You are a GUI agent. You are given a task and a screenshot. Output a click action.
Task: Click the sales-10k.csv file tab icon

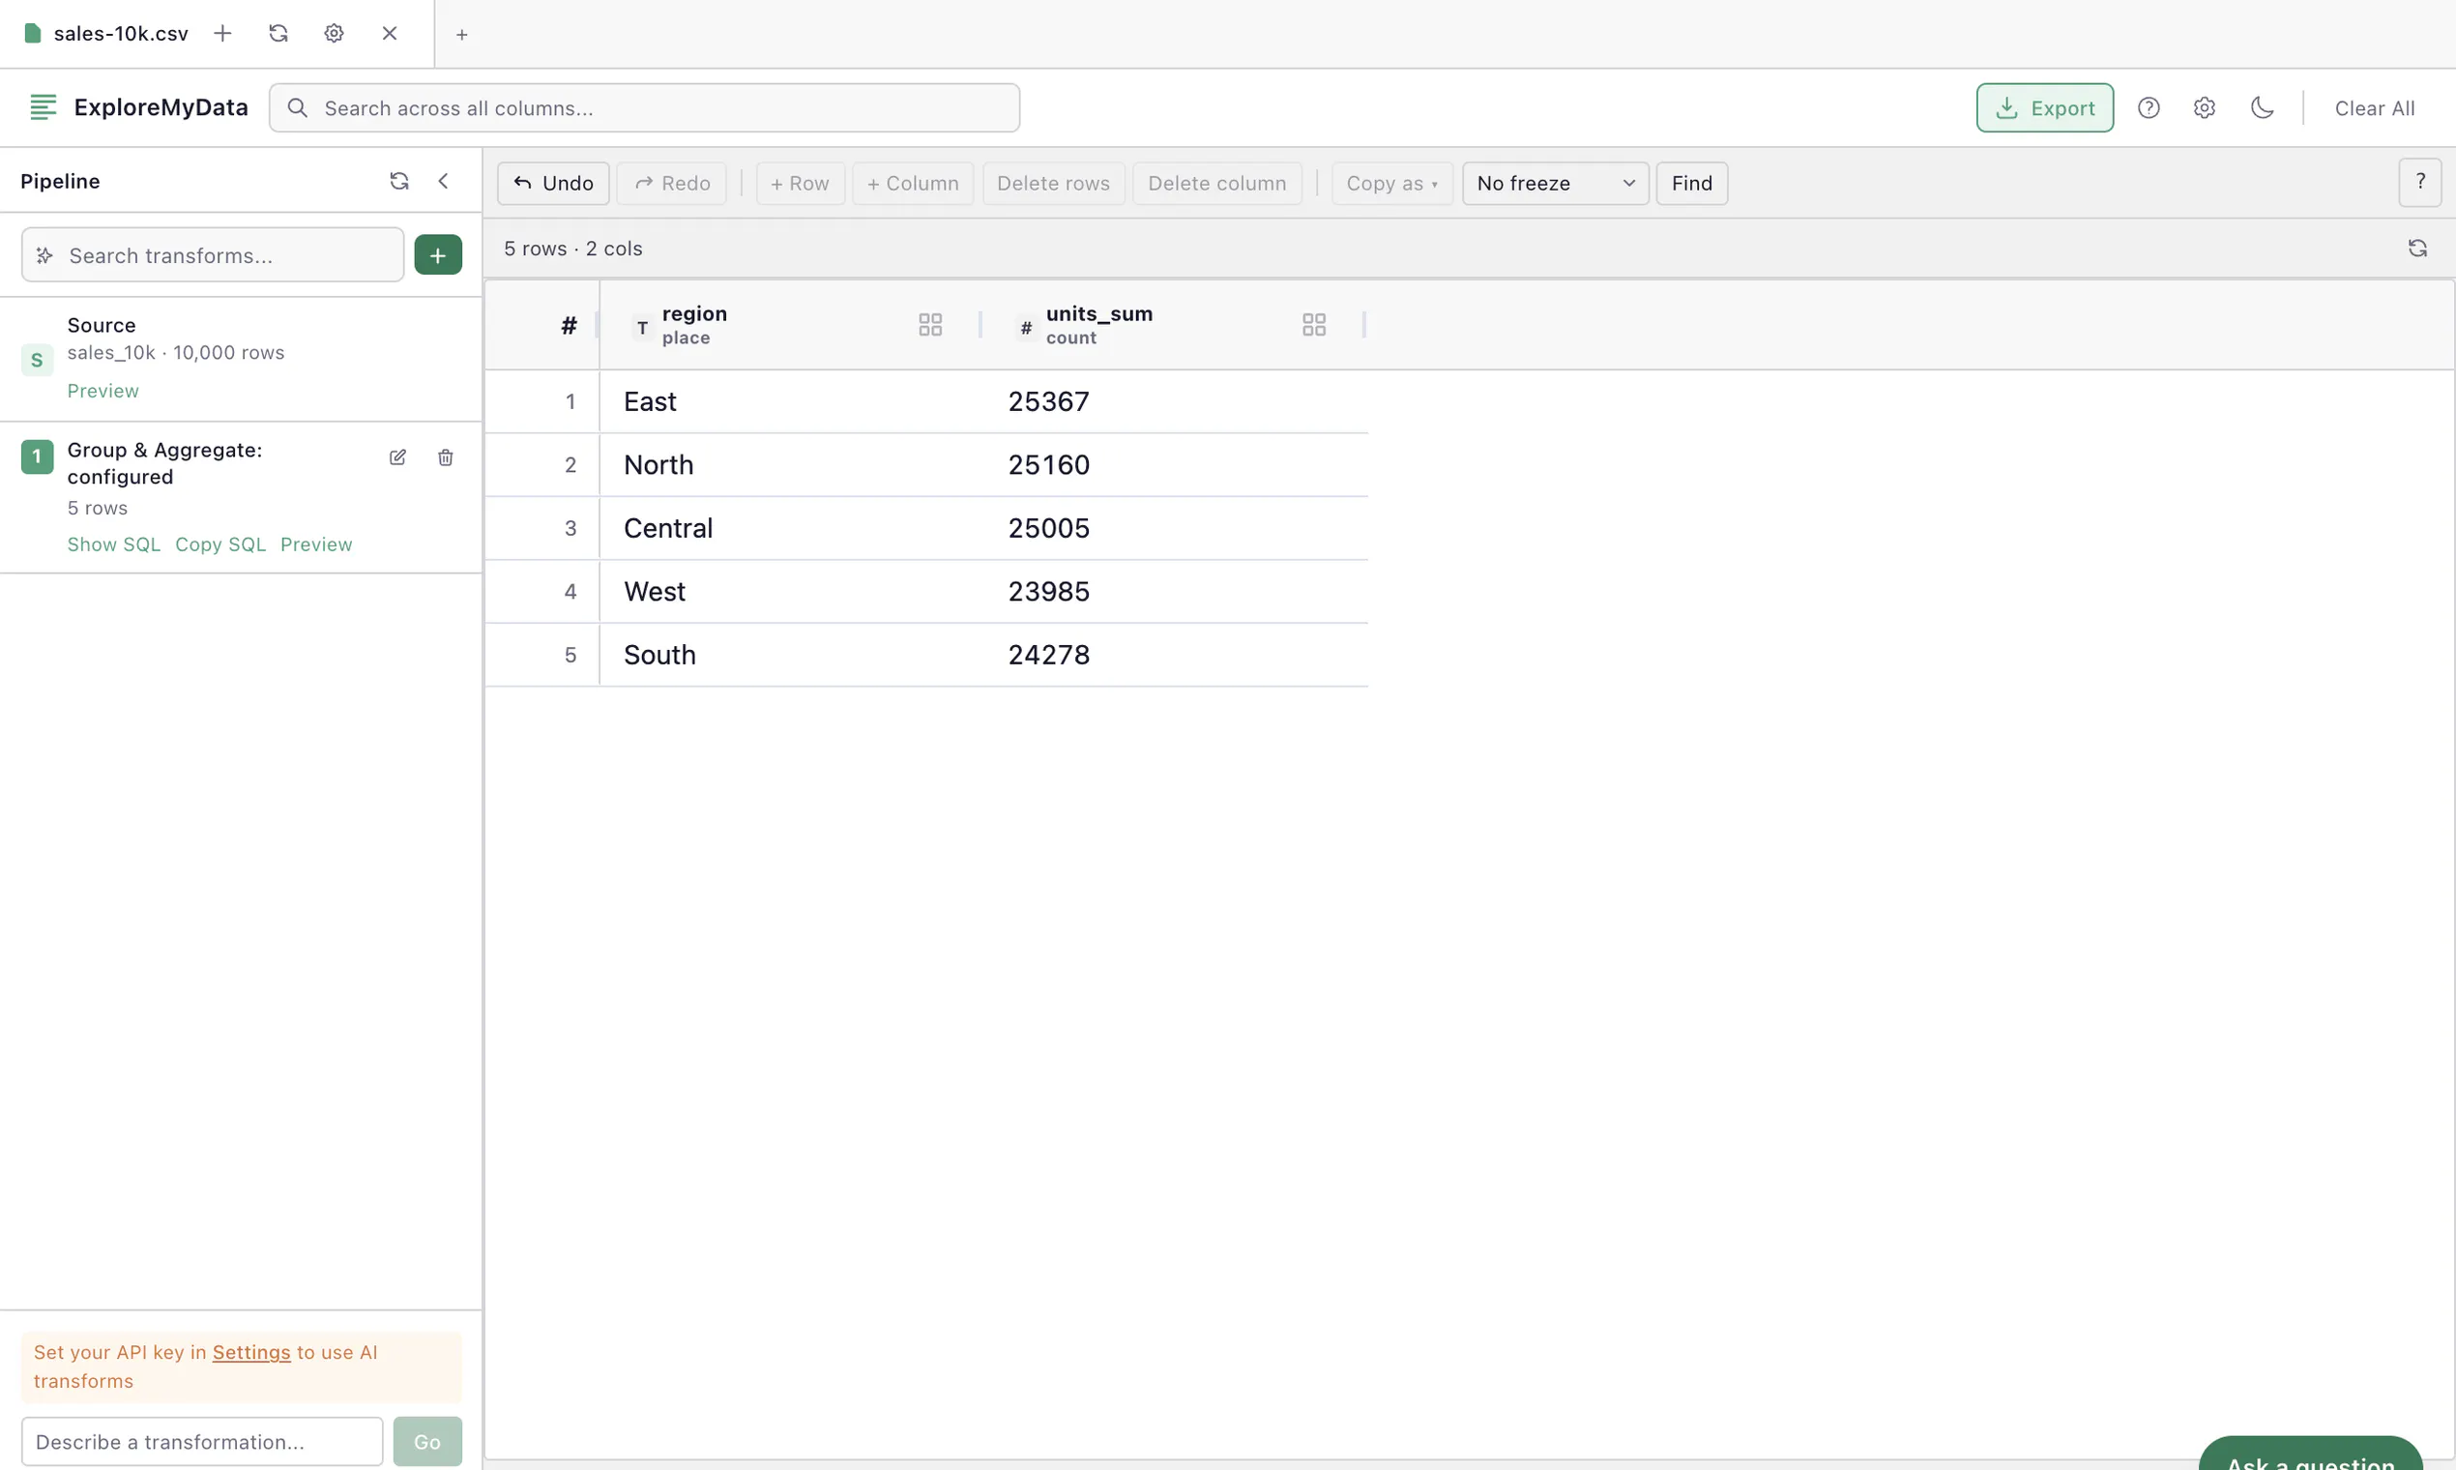point(33,34)
